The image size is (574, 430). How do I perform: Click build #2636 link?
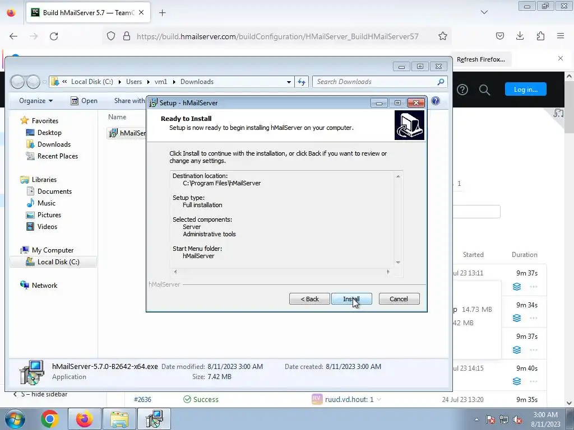tap(142, 399)
